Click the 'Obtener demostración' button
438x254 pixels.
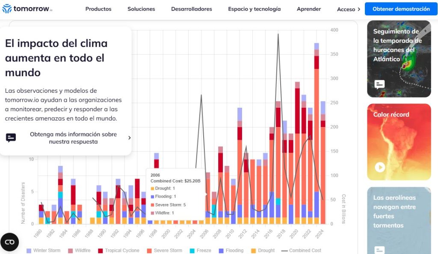click(401, 9)
